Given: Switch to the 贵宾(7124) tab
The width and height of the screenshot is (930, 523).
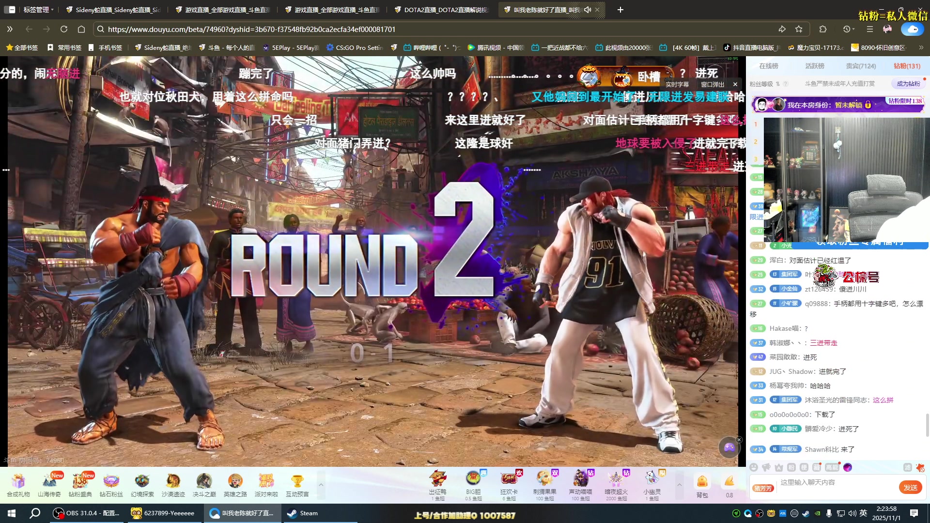Looking at the screenshot, I should tap(861, 66).
